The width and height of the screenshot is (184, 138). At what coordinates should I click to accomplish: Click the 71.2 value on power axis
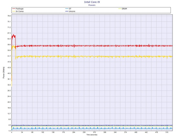[x=9, y=27]
